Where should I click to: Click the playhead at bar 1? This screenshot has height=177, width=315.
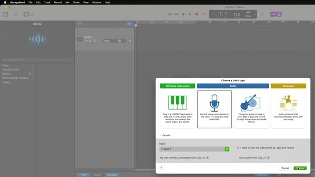136,26
